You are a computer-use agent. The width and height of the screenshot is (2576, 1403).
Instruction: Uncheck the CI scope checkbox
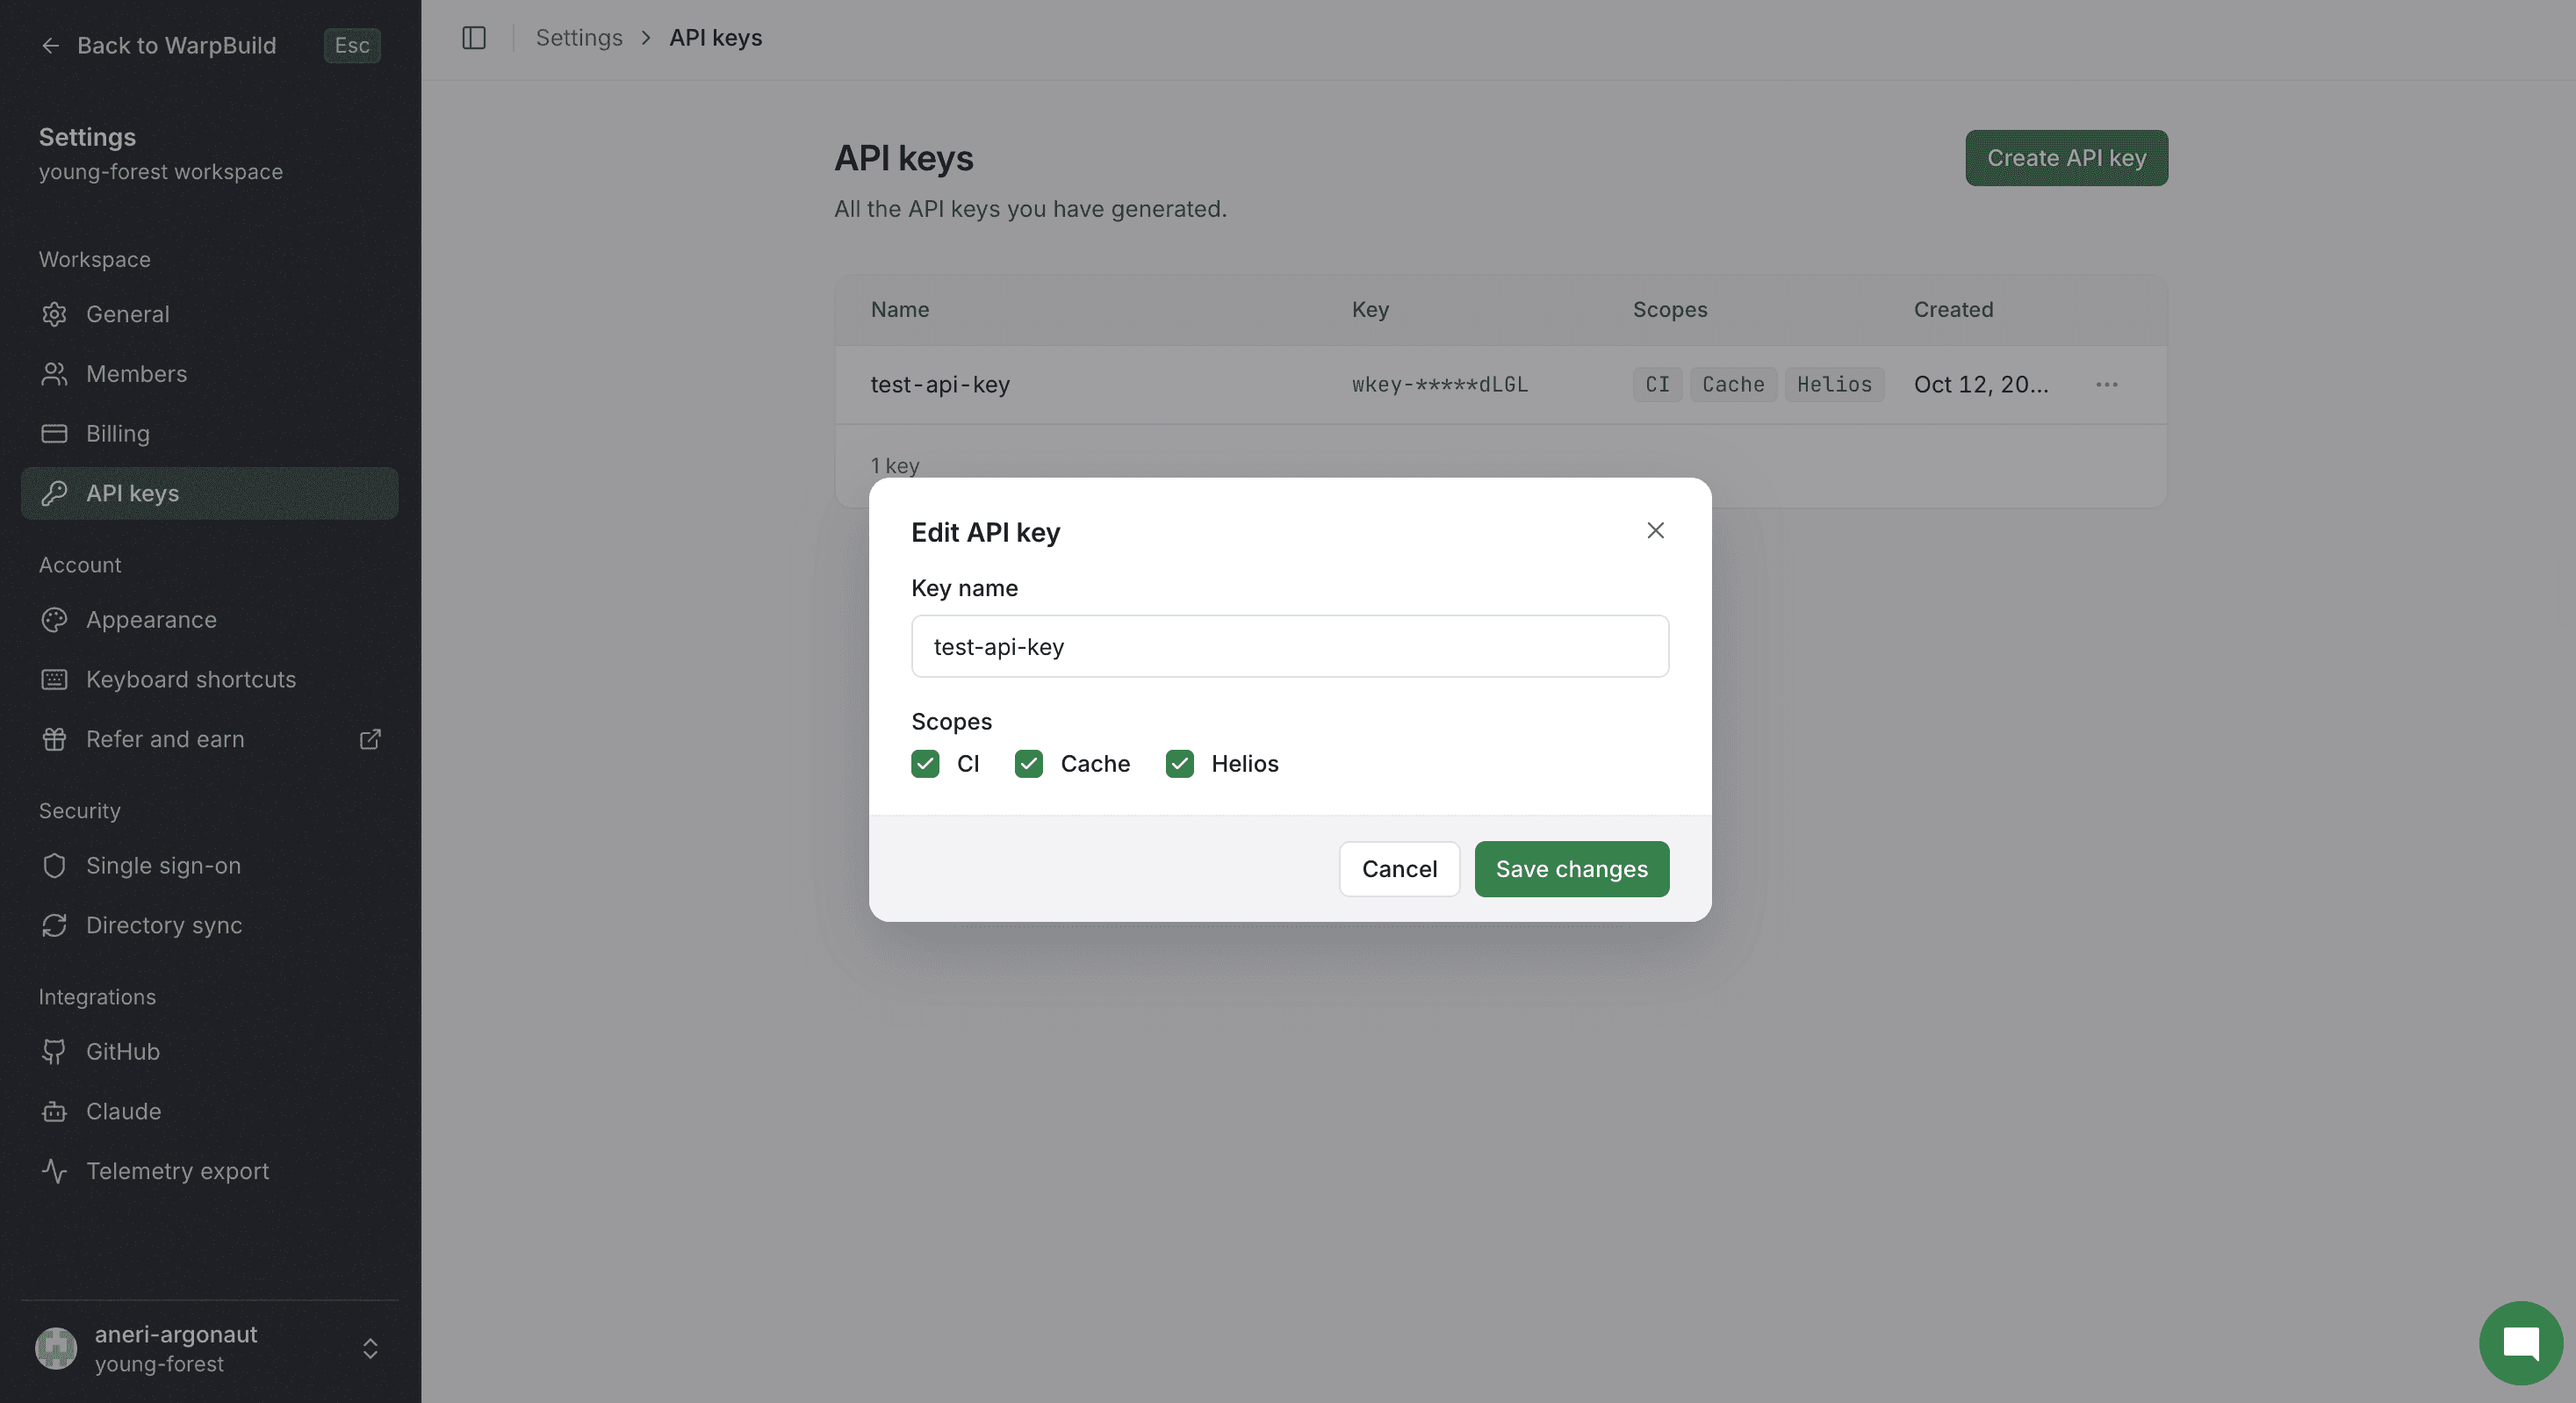[925, 764]
